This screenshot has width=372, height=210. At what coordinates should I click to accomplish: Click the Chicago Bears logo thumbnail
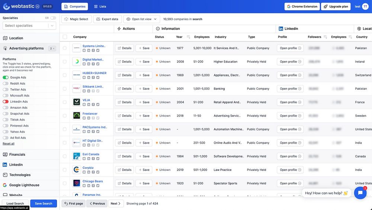(x=77, y=184)
